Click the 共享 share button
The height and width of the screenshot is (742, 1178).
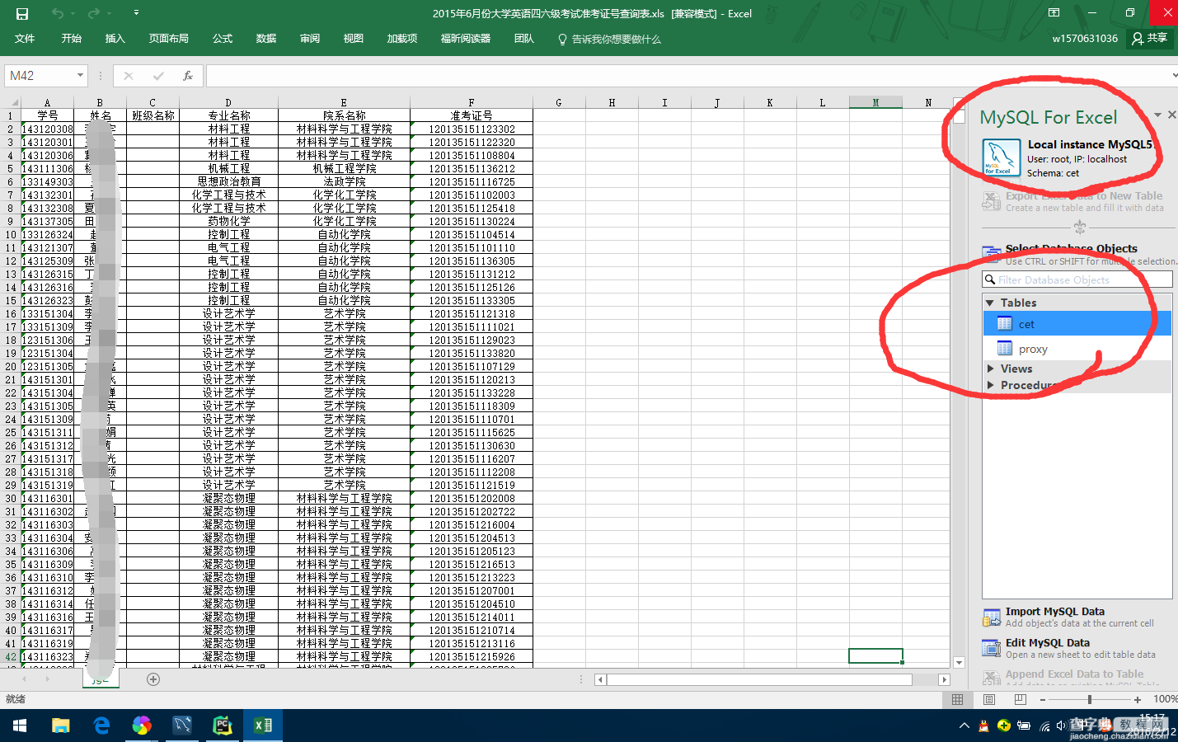[x=1149, y=39]
